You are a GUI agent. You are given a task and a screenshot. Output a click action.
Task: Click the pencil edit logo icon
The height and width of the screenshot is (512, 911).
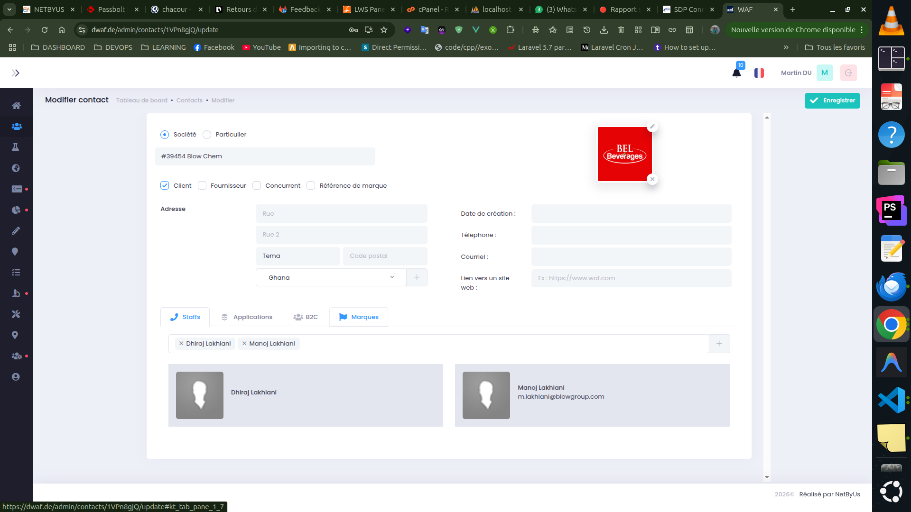[x=652, y=127]
